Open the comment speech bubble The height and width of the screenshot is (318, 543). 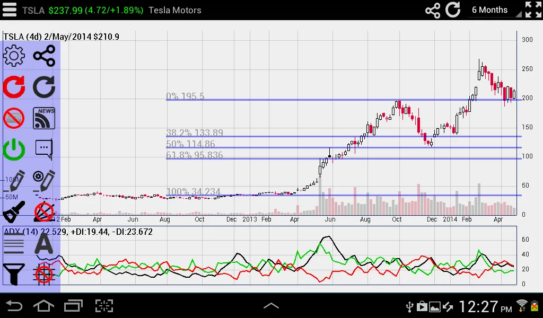[44, 149]
